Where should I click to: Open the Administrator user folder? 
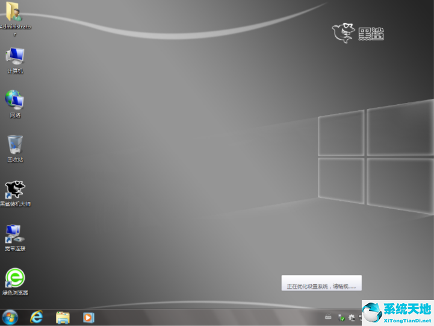point(13,13)
